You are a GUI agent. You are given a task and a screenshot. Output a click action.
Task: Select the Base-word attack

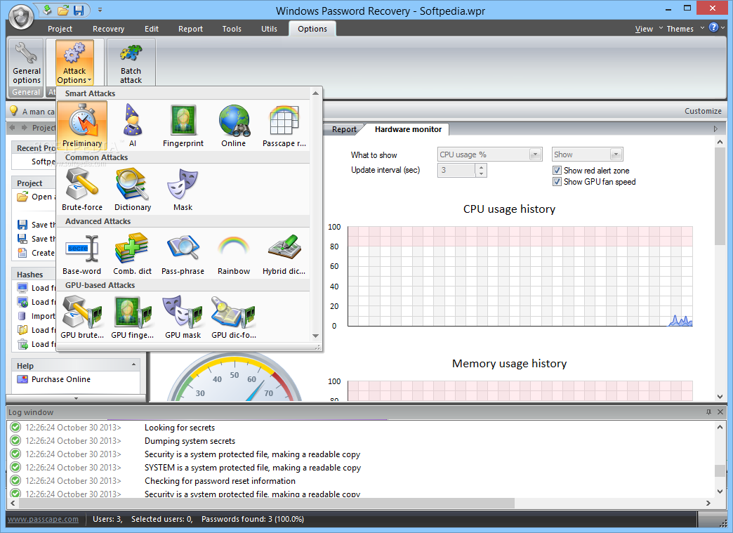pyautogui.click(x=82, y=254)
